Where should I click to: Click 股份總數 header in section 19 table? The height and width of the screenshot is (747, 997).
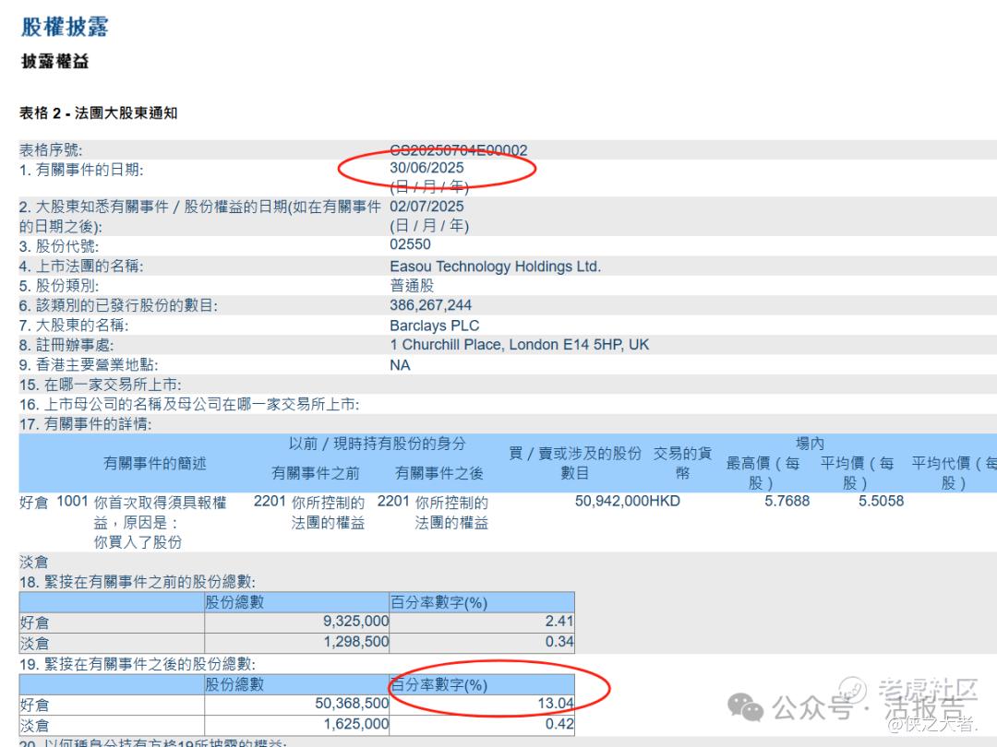tap(234, 684)
